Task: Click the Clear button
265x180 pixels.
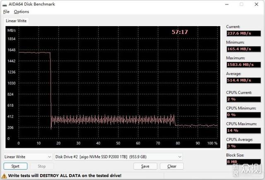Action: click(172, 166)
